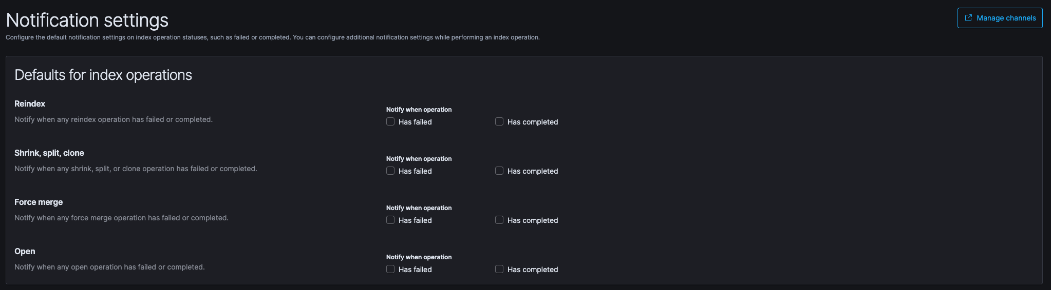The width and height of the screenshot is (1051, 290).
Task: Click the Reindex notification description text
Action: 114,119
